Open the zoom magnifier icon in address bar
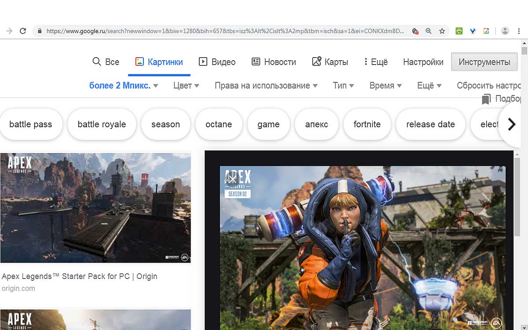Viewport: 528px width, 330px height. tap(429, 31)
